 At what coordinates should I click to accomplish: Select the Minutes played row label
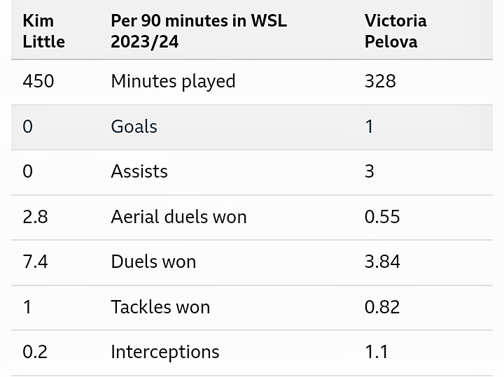174,81
